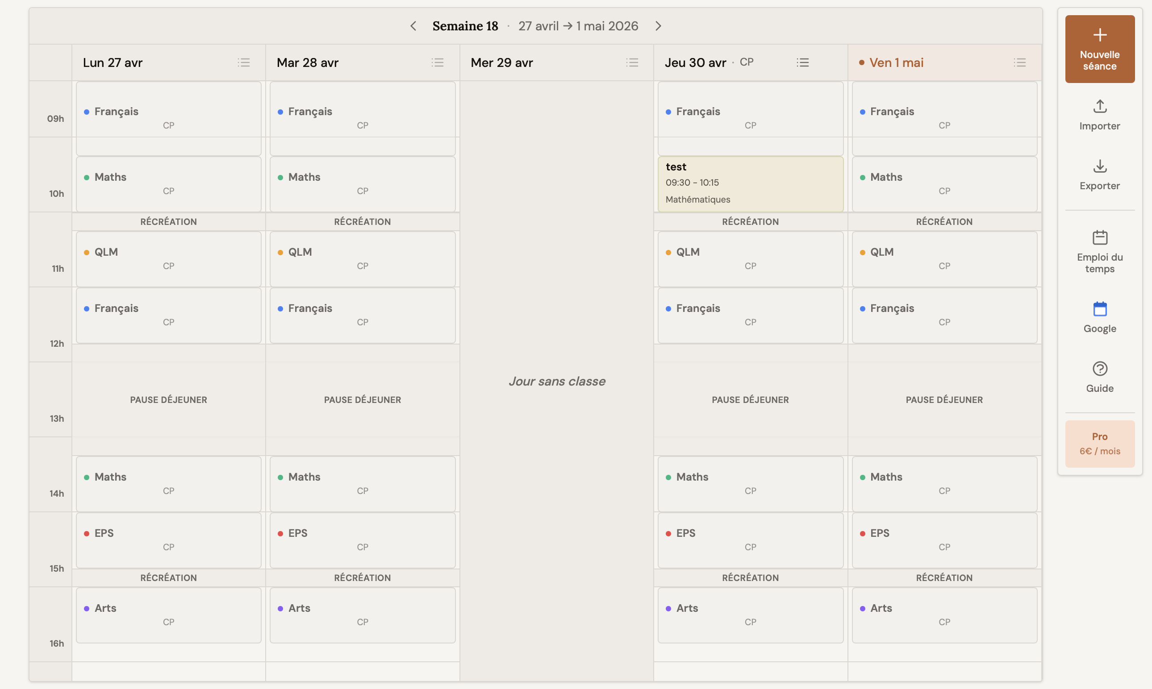Open Google calendar sync icon
This screenshot has width=1152, height=689.
[x=1099, y=309]
